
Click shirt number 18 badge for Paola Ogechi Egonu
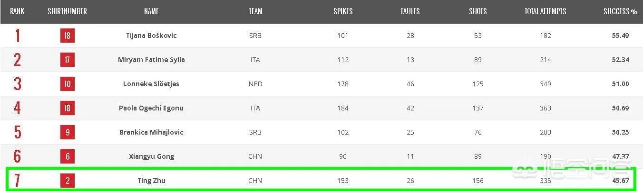coord(68,108)
